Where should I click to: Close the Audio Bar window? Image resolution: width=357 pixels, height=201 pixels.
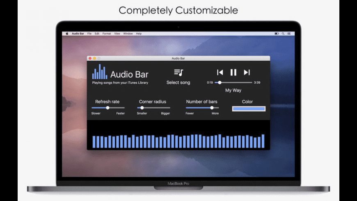click(90, 58)
